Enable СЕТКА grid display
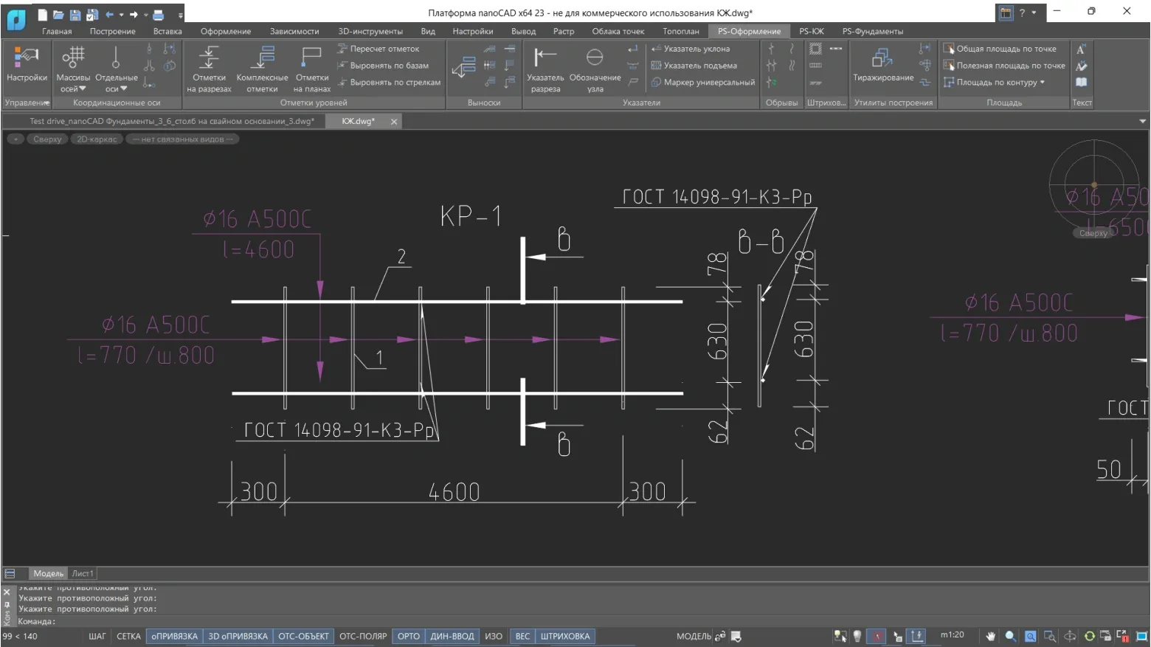 tap(128, 636)
